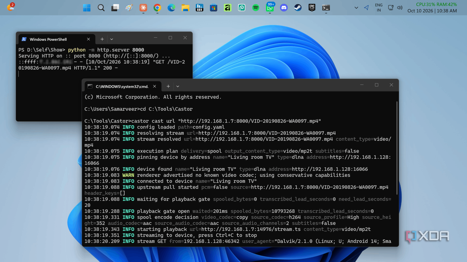
Task: Show hidden system tray icons
Action: click(356, 8)
